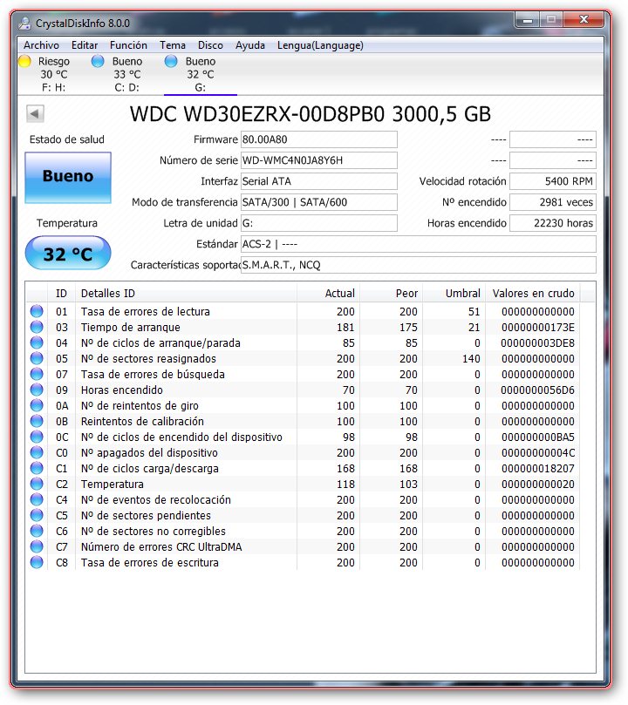Click status icon for Reintentos de calibración
The width and height of the screenshot is (628, 705).
[x=37, y=421]
